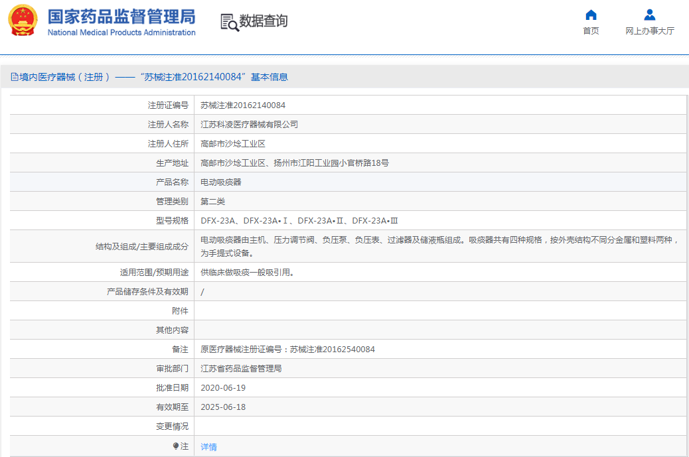Click the 批准日期 label

(172, 388)
